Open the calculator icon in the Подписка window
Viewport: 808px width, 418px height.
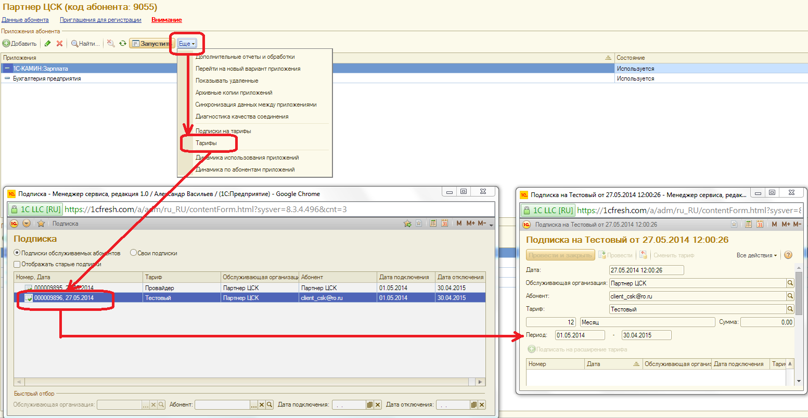(x=433, y=224)
